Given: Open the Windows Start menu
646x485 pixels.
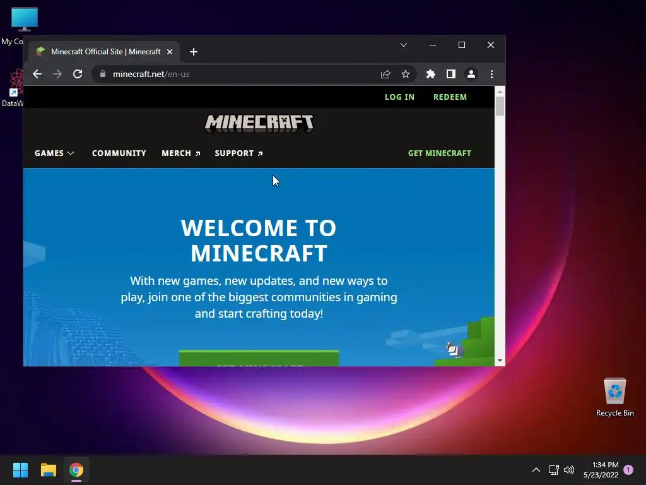Looking at the screenshot, I should 20,470.
